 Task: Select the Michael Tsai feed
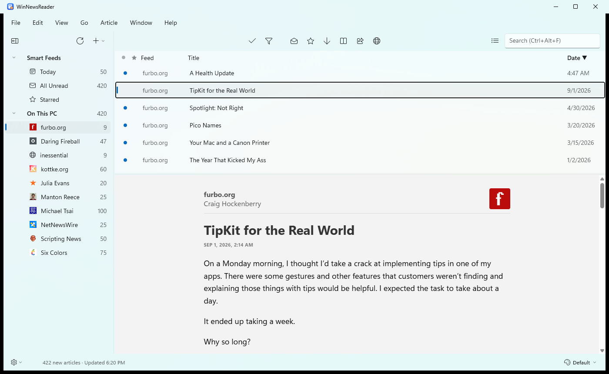58,211
